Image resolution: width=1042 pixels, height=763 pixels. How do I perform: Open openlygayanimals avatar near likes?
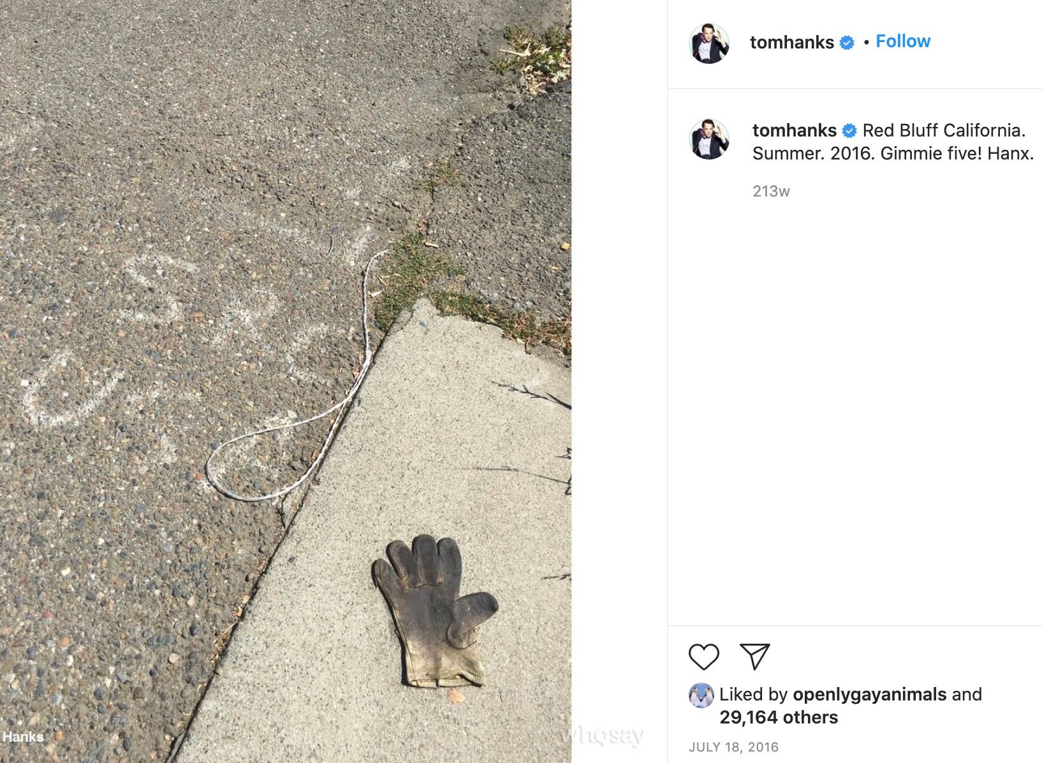point(701,695)
